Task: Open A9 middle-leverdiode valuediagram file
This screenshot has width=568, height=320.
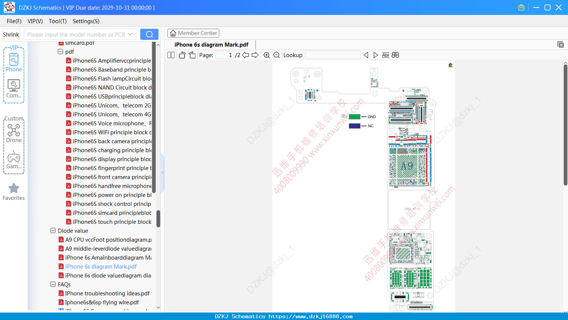Action: [x=108, y=248]
